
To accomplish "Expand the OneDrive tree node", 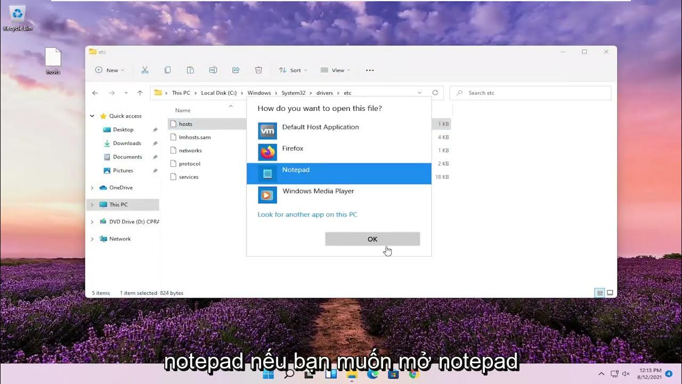I will pyautogui.click(x=92, y=188).
